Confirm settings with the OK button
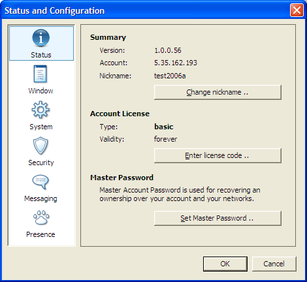This screenshot has height=282, width=307. (x=225, y=264)
